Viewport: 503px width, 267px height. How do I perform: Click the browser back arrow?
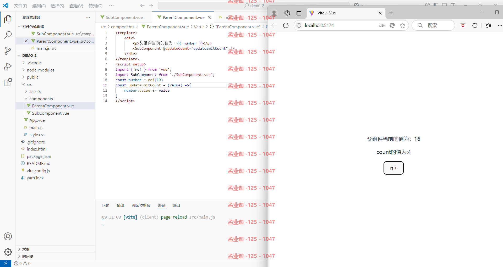(274, 25)
